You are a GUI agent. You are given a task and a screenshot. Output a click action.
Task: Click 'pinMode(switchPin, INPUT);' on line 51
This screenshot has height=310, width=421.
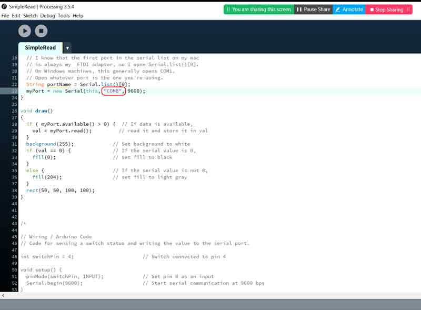65,276
